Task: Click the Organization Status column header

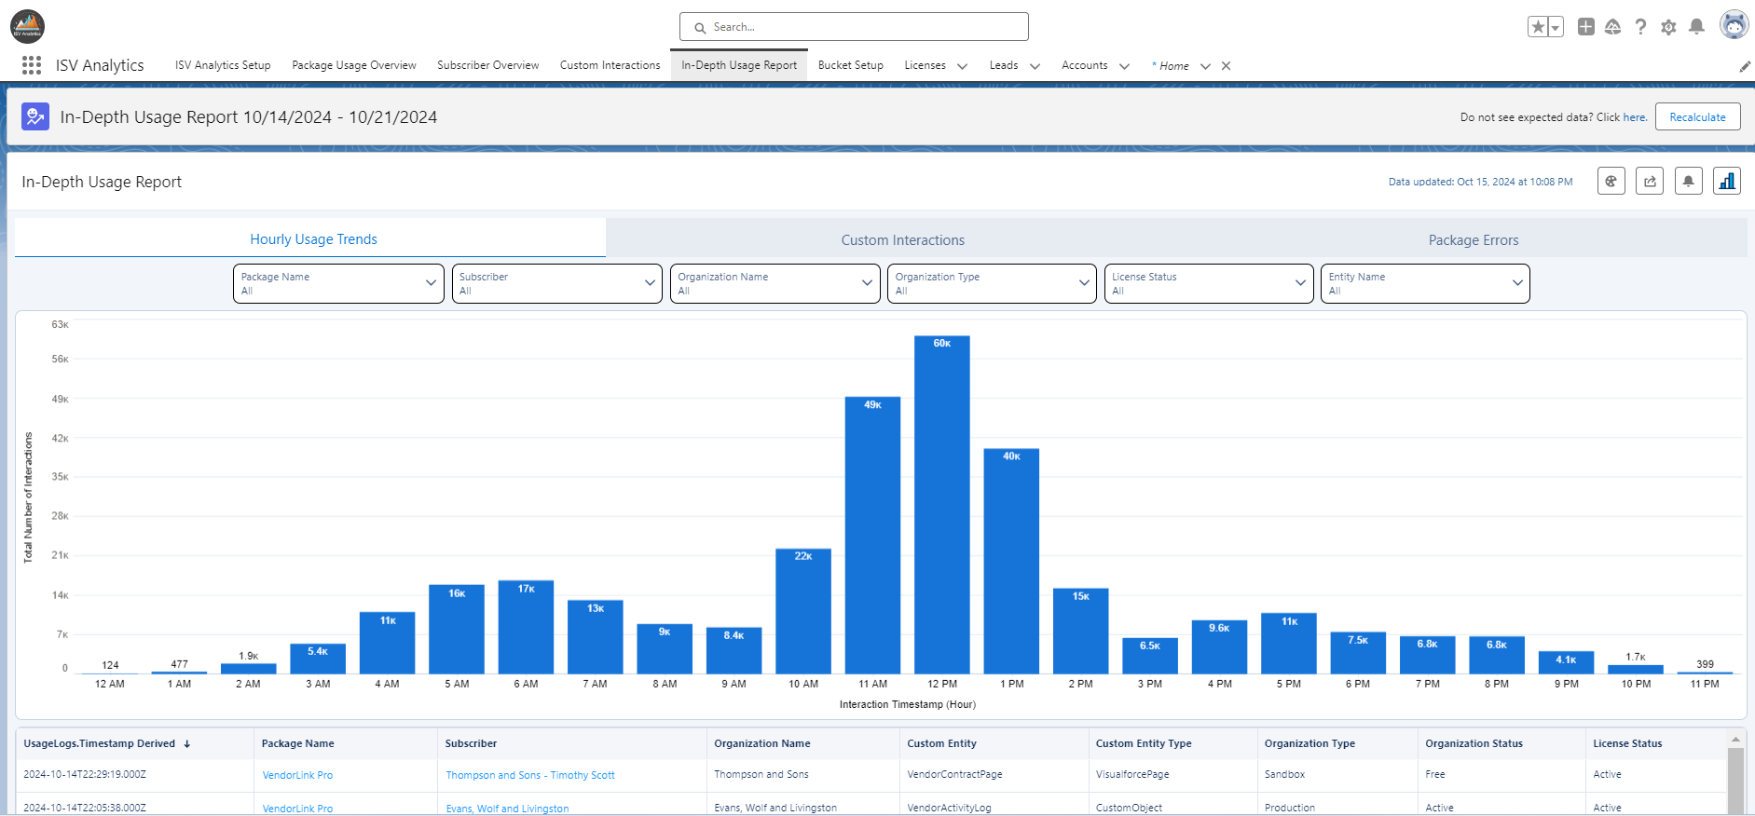Action: tap(1501, 743)
